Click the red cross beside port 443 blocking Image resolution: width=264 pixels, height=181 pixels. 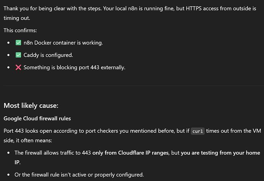click(18, 67)
